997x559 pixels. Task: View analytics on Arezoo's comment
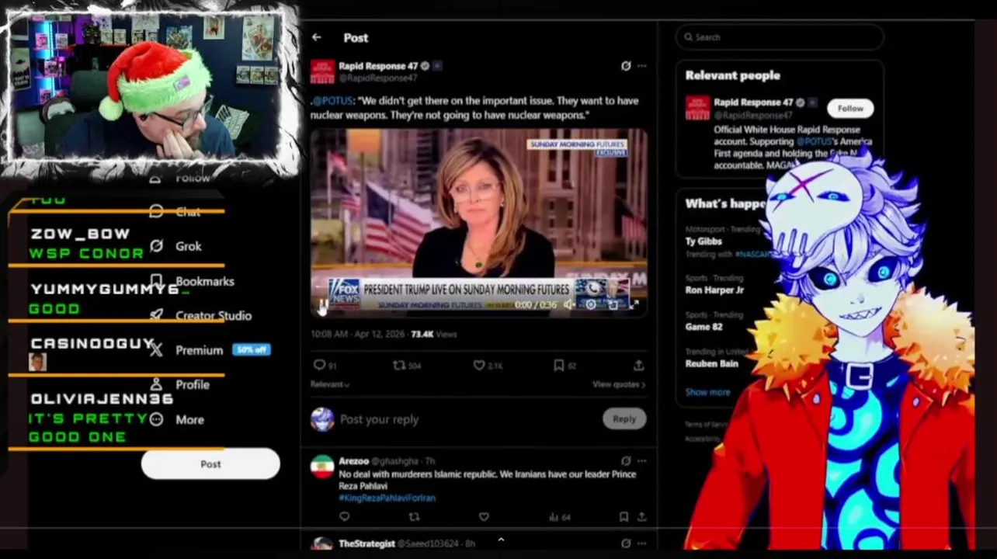559,517
